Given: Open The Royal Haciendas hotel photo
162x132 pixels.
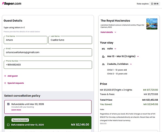Looking at the screenshot, I should click(x=151, y=24).
